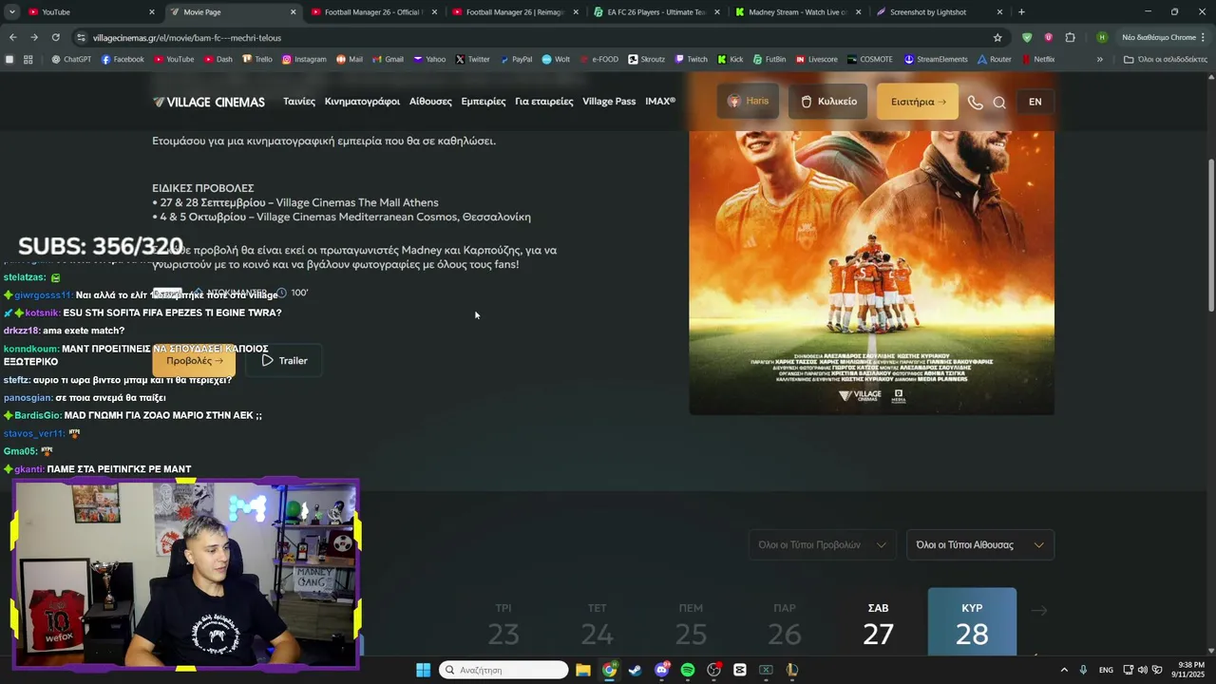Show hidden system tray icons

pos(1064,670)
